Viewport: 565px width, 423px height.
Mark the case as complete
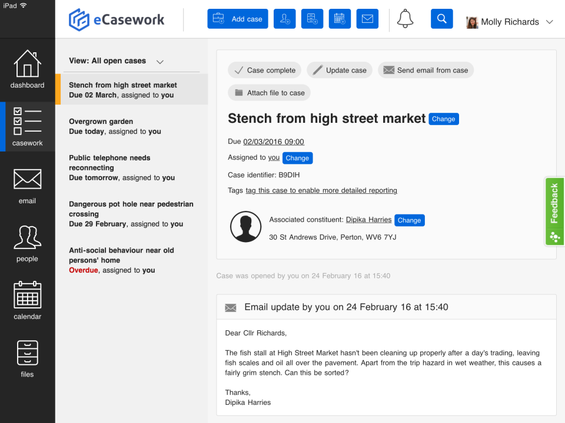pos(264,70)
